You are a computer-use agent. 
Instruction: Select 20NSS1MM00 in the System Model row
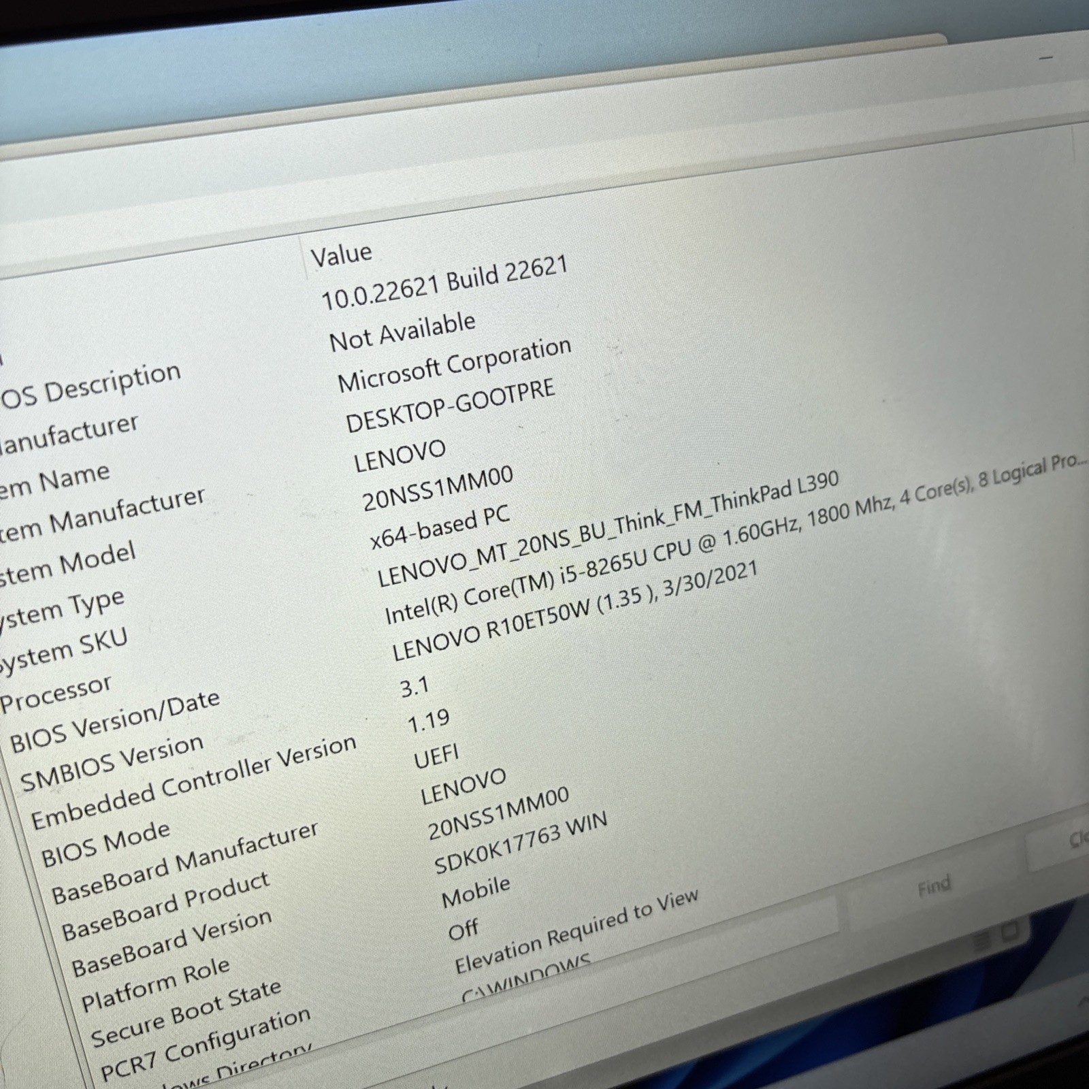(x=438, y=489)
